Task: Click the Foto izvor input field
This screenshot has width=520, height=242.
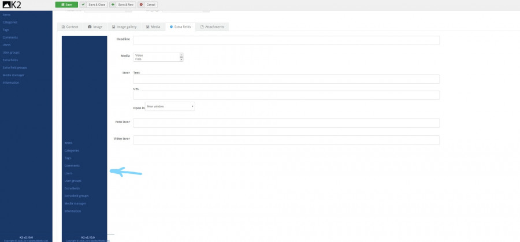Action: (286, 123)
